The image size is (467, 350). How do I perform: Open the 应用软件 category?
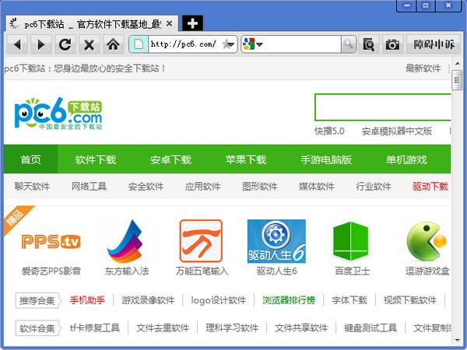pyautogui.click(x=203, y=187)
